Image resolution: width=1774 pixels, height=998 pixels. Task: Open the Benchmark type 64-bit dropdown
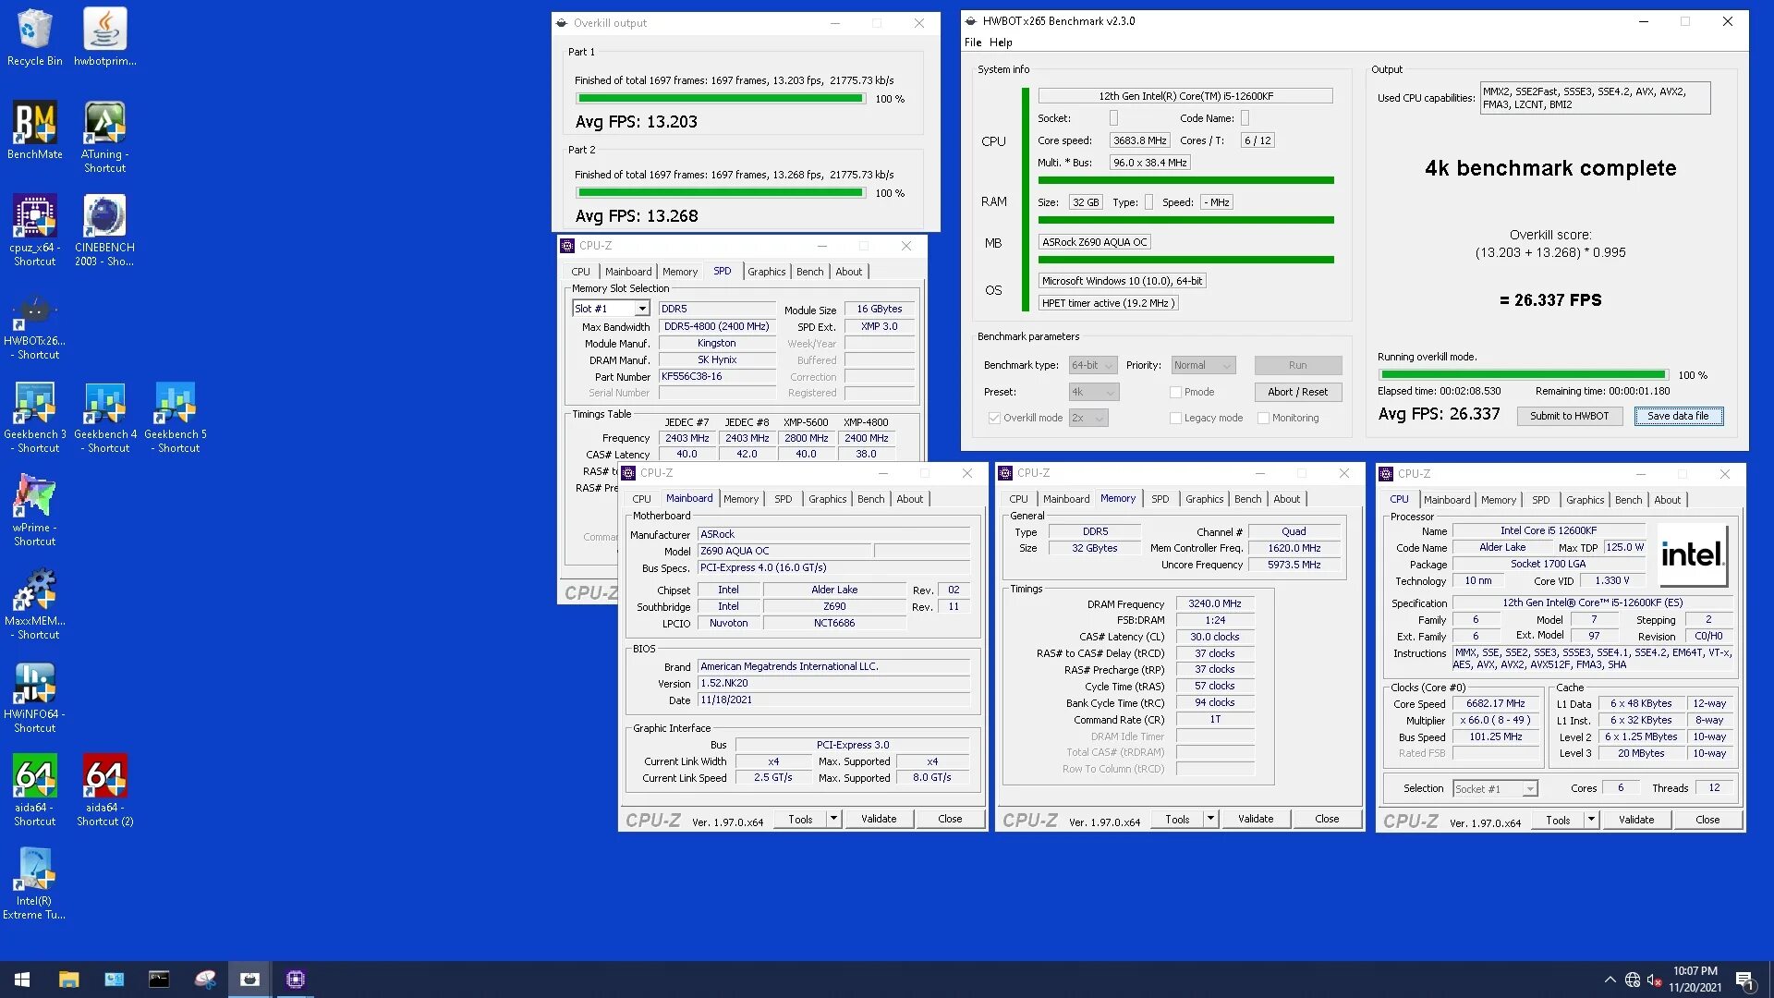(1093, 365)
